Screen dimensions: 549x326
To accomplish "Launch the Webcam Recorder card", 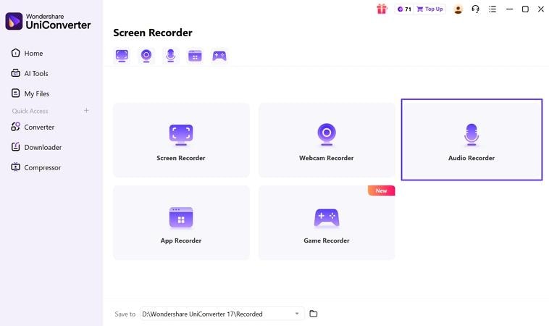I will [x=327, y=140].
